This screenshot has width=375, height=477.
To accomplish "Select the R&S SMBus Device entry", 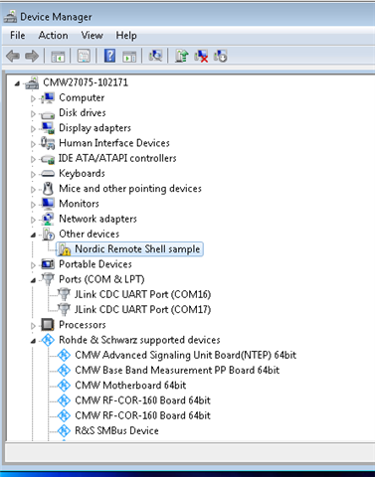I will click(116, 430).
